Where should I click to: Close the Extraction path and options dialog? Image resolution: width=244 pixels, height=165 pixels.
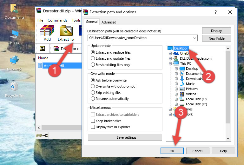(x=230, y=12)
